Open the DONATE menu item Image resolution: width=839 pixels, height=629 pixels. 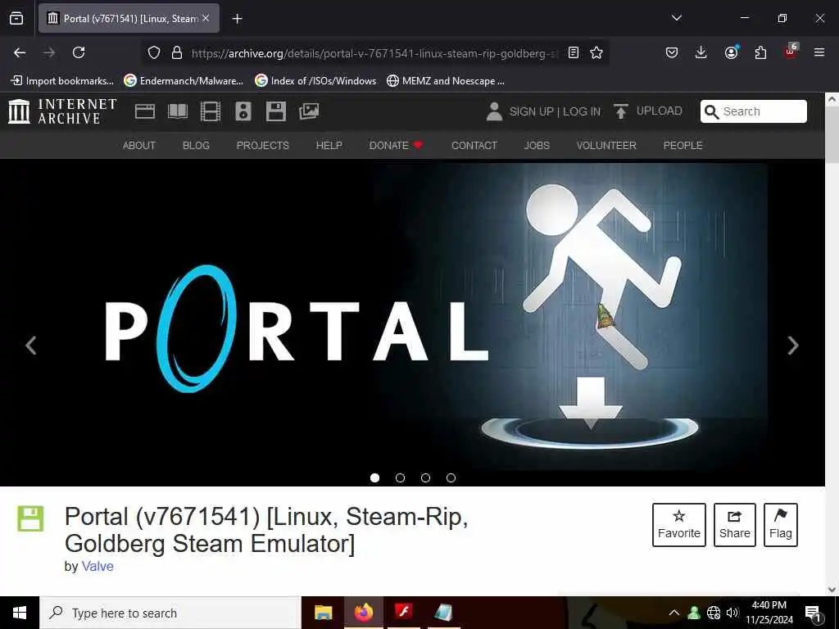tap(396, 146)
